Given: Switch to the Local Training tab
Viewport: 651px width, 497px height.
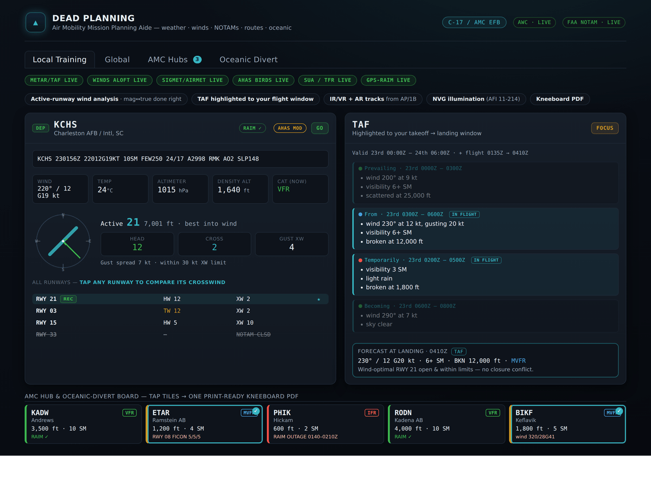Looking at the screenshot, I should 60,60.
